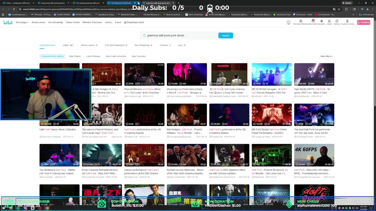The width and height of the screenshot is (376, 211).
Task: Open The Weeknd Starboy Grammy video title
Action: click(58, 172)
